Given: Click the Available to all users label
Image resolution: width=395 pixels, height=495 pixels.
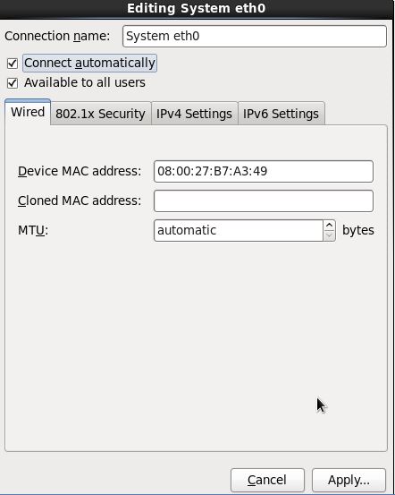Looking at the screenshot, I should (85, 82).
